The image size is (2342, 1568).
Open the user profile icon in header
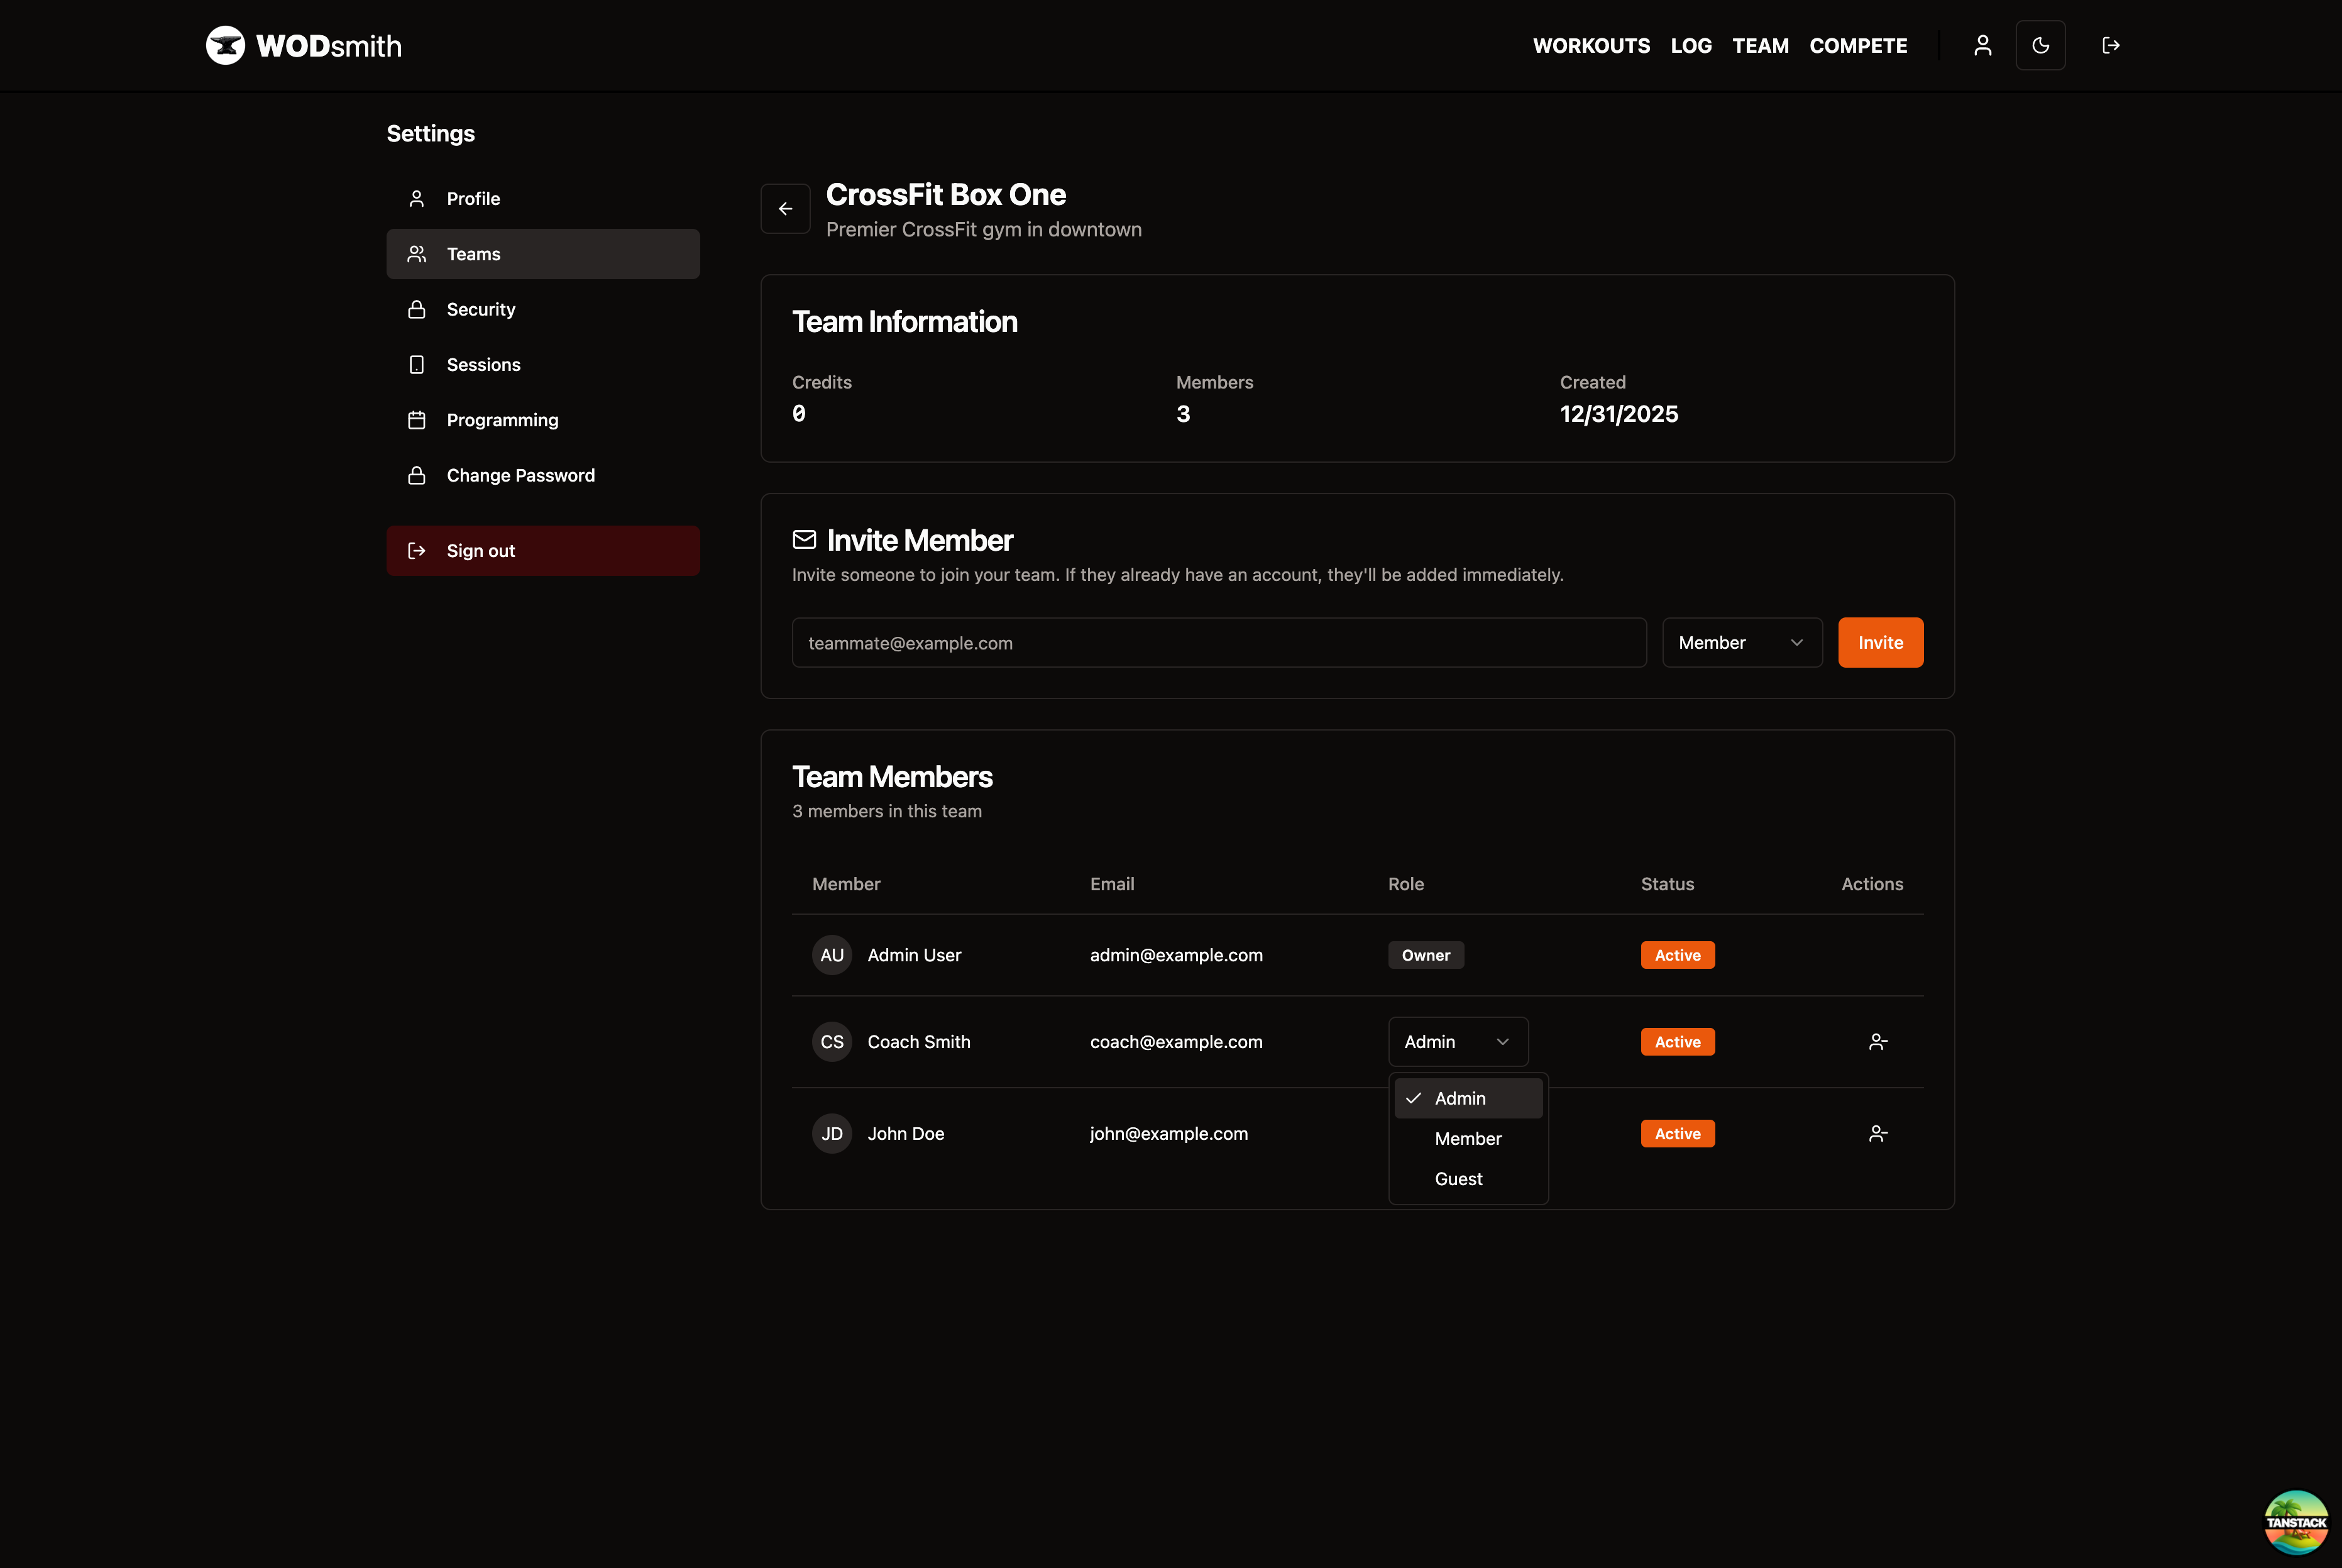[x=1982, y=45]
